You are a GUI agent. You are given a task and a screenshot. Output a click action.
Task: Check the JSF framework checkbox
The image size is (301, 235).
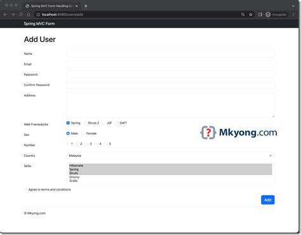(104, 123)
